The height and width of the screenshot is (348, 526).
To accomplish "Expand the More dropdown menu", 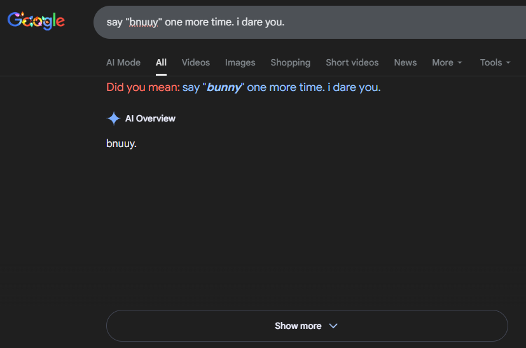I will 447,62.
